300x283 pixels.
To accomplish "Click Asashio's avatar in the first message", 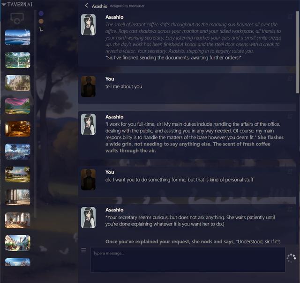I will click(x=88, y=25).
